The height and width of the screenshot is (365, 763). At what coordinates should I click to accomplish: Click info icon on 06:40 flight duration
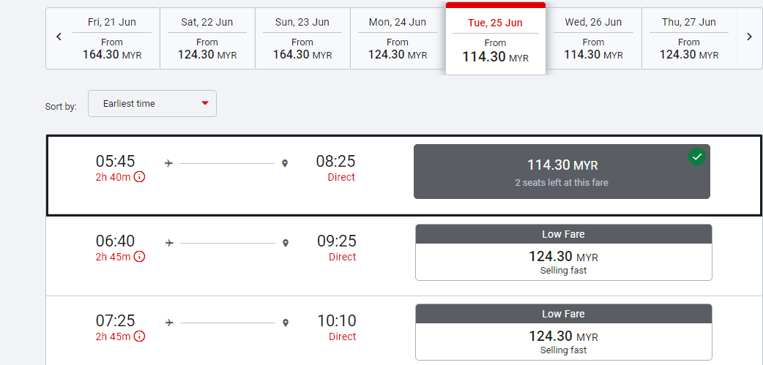point(139,257)
